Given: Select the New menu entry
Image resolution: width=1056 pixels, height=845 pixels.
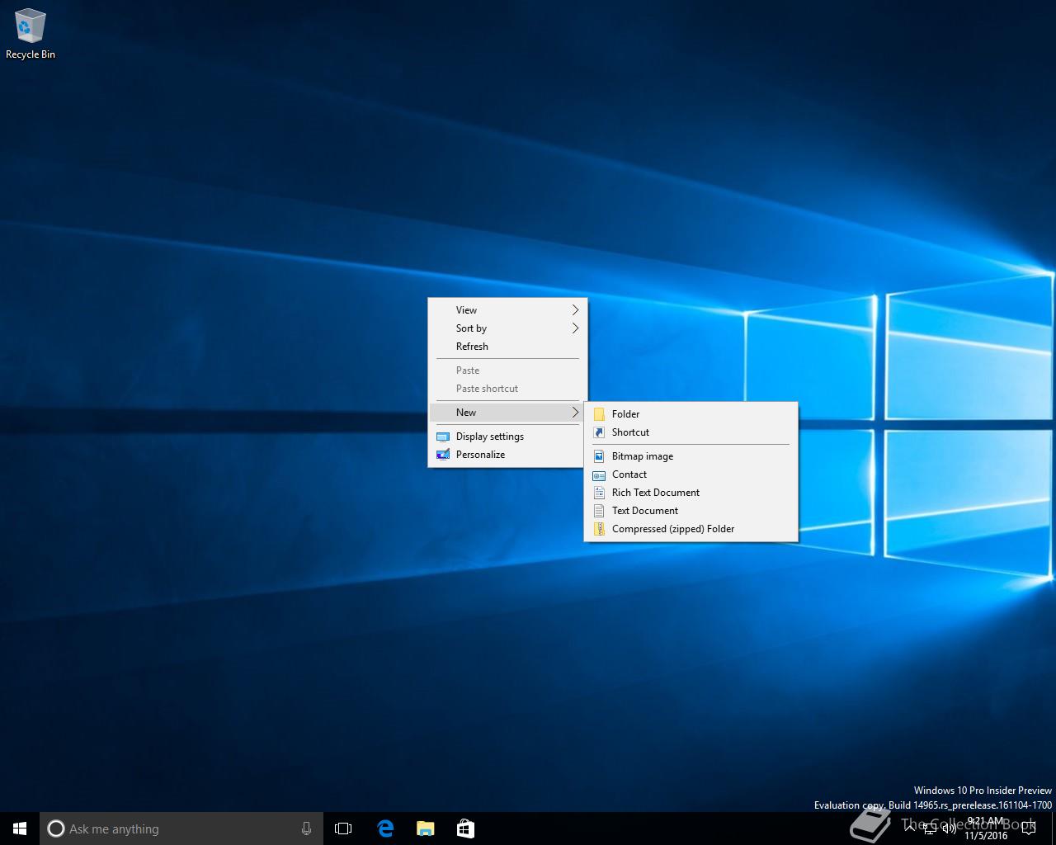Looking at the screenshot, I should tap(507, 413).
